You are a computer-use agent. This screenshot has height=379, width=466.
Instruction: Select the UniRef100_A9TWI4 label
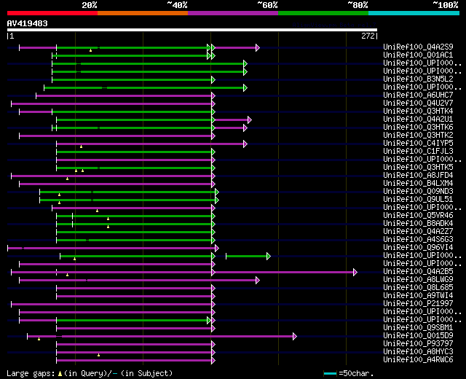click(x=418, y=296)
